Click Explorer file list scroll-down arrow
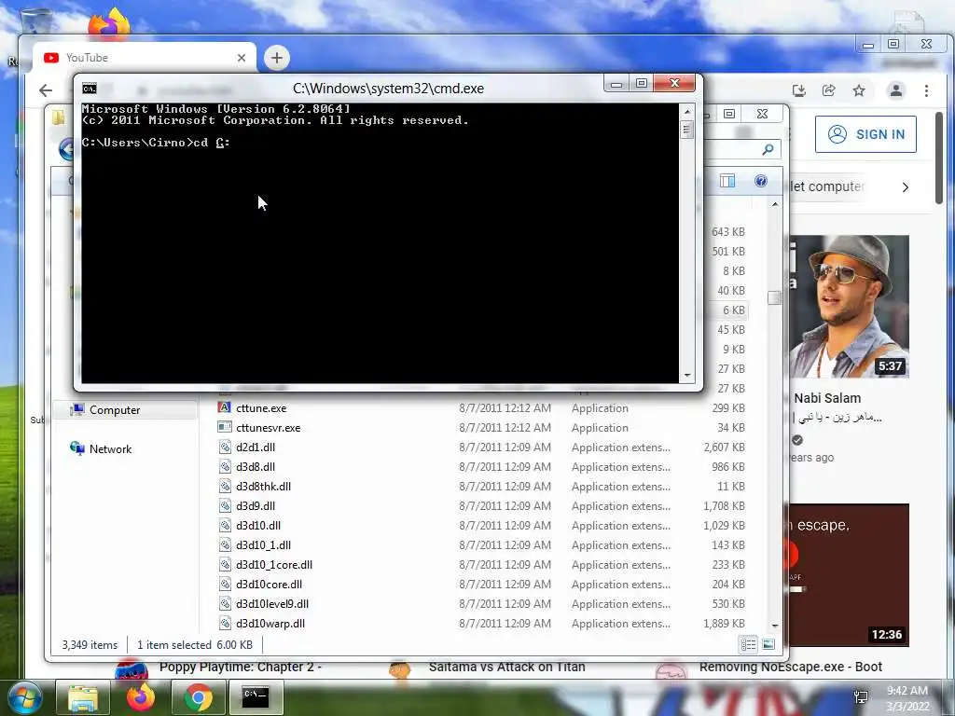Screen dimensions: 955x716 click(x=775, y=626)
